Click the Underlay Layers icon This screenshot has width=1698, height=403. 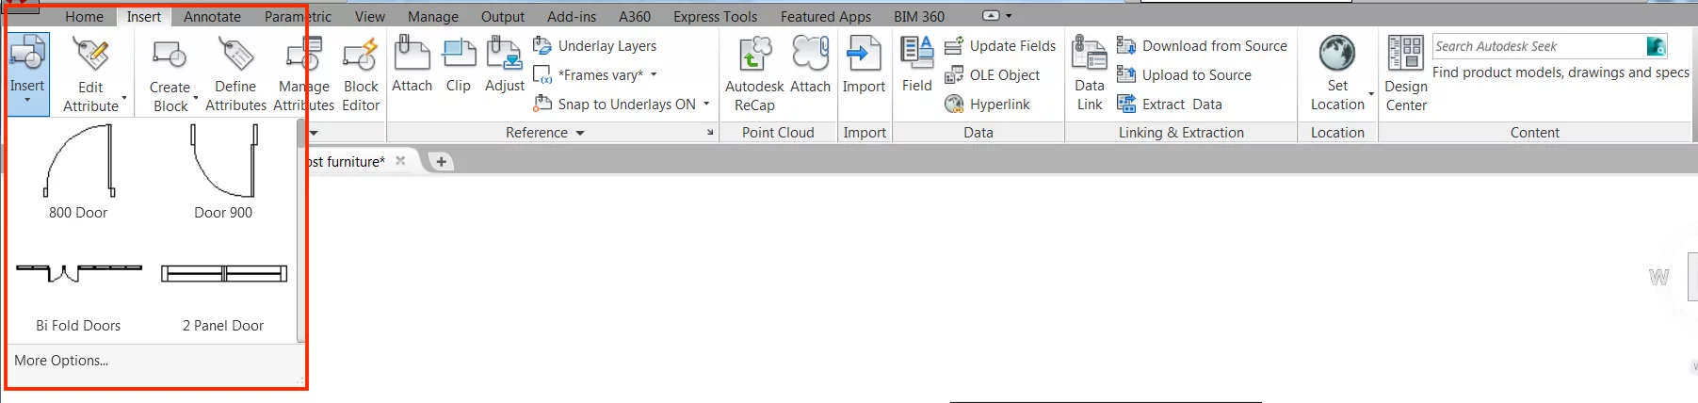click(542, 45)
